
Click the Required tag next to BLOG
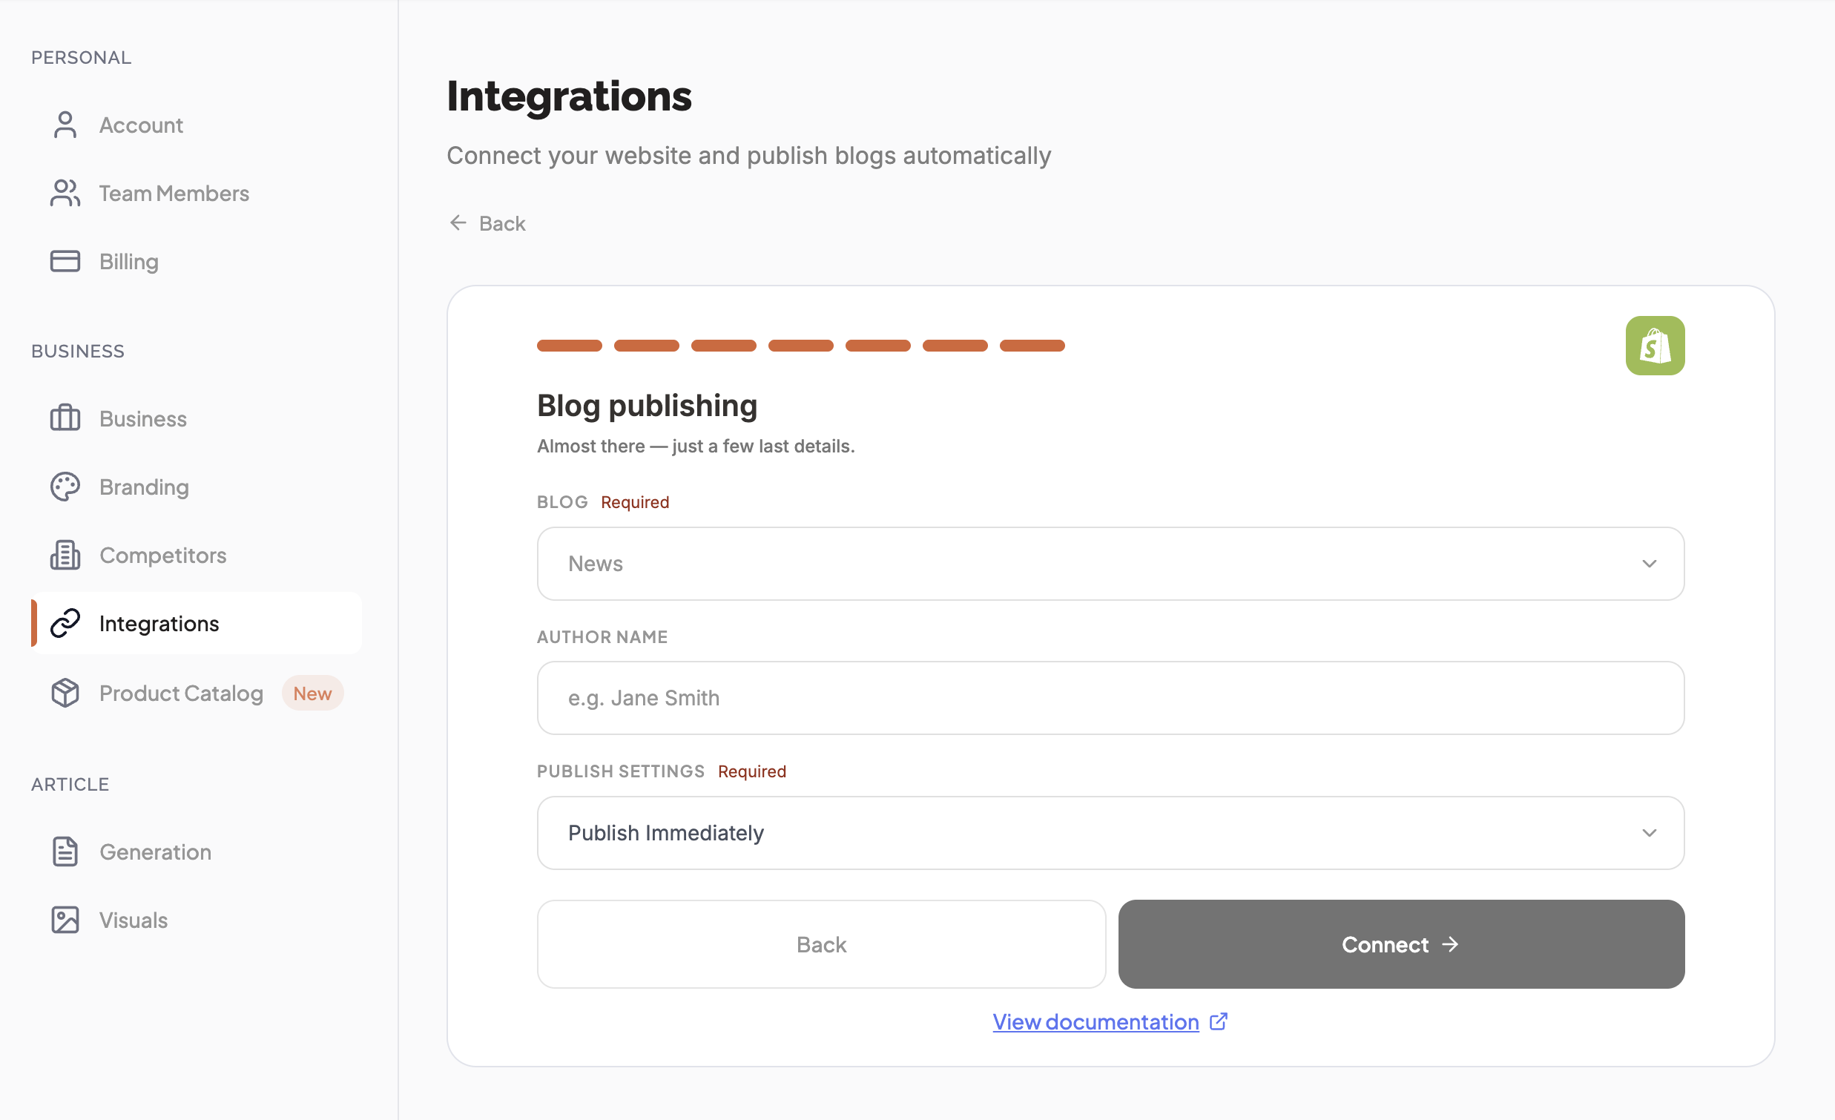[x=634, y=502]
